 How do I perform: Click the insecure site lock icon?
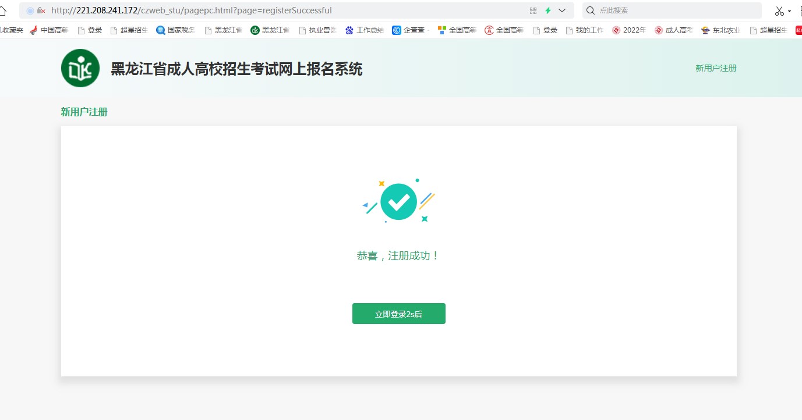(41, 10)
